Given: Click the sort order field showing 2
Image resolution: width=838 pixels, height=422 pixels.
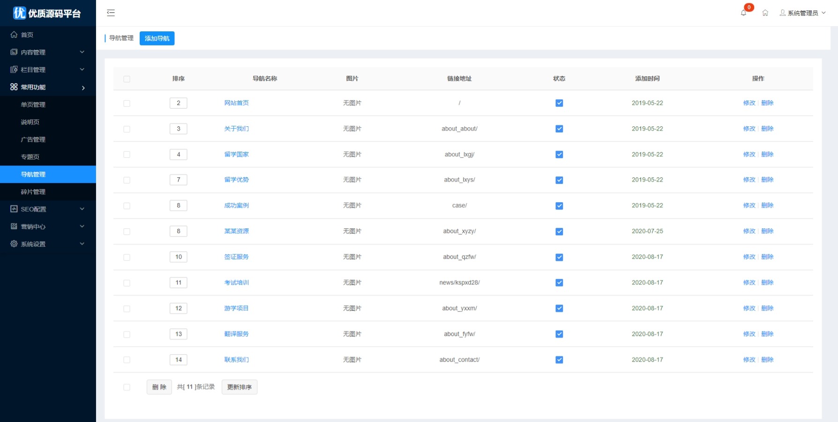Looking at the screenshot, I should click(x=179, y=103).
